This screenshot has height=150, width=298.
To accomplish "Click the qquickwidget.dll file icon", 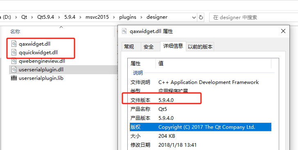I will point(14,53).
